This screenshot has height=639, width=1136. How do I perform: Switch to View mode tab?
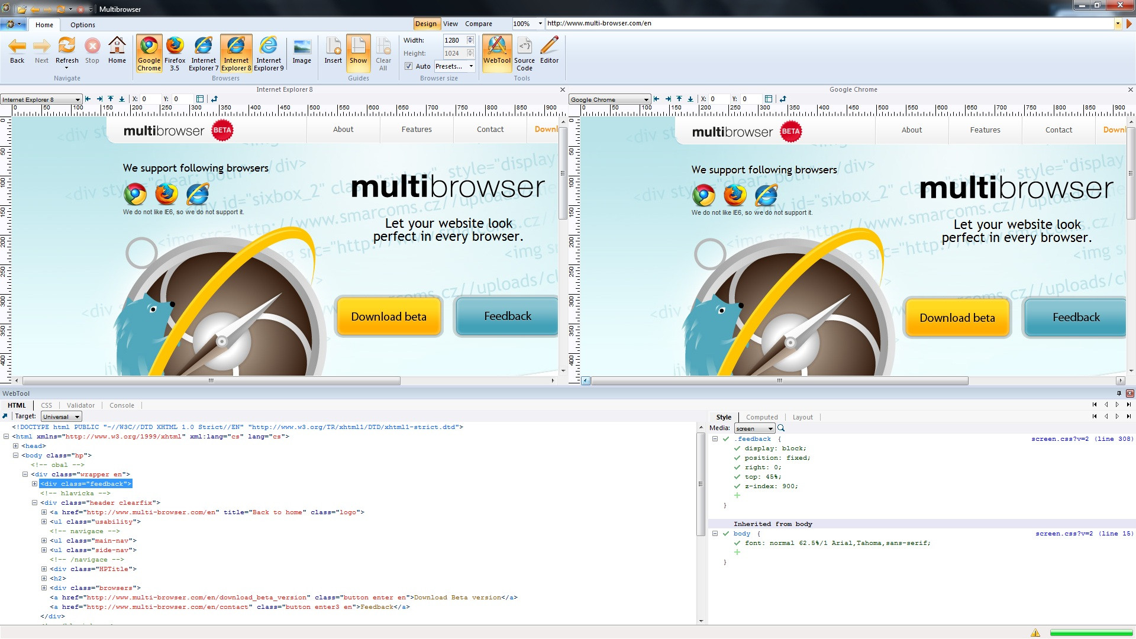[450, 24]
